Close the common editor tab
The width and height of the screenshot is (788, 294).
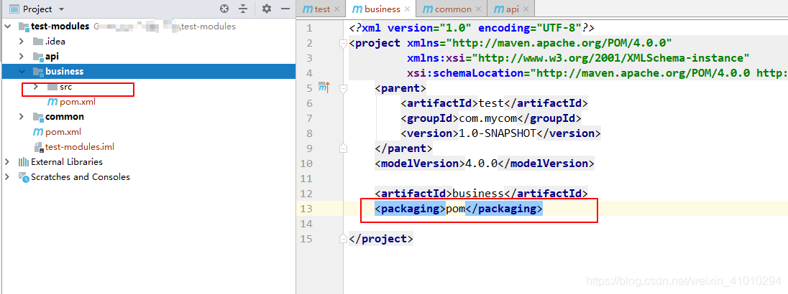click(478, 9)
